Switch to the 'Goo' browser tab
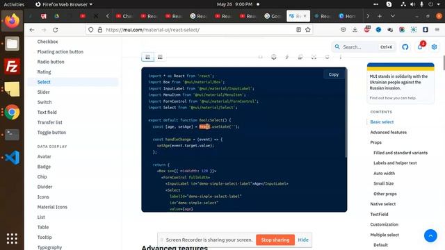Viewport: 445px width, 250px height. [x=273, y=16]
